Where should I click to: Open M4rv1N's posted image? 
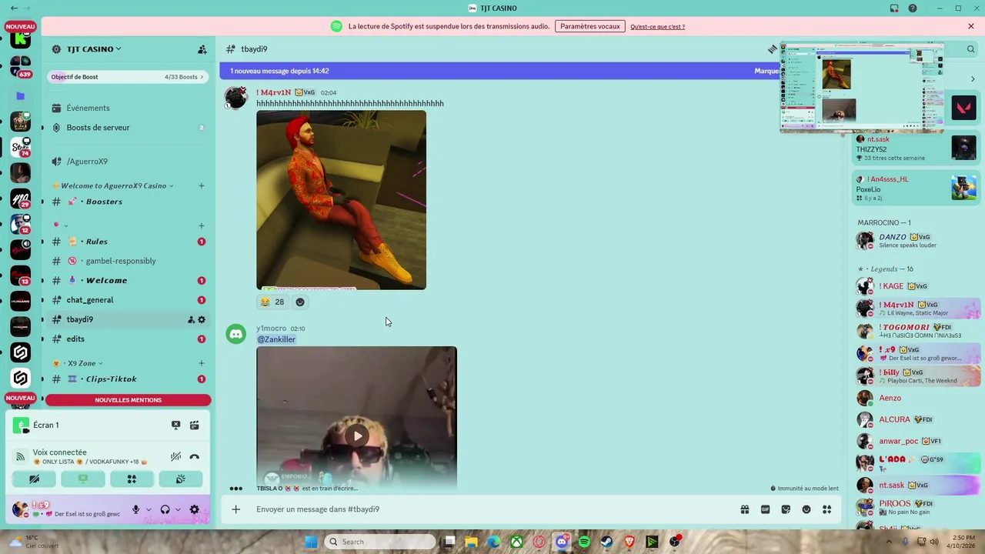point(341,200)
